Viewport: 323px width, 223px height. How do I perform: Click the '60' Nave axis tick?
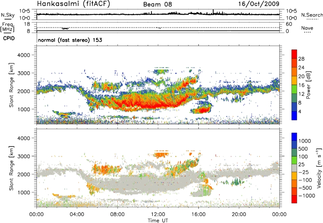289,24
